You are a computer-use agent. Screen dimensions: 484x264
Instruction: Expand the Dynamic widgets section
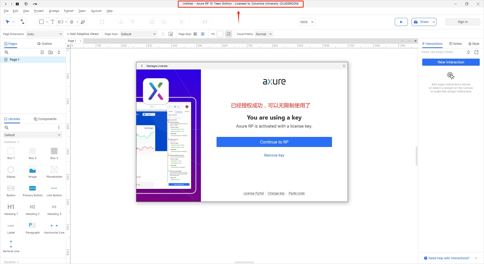tap(11, 262)
